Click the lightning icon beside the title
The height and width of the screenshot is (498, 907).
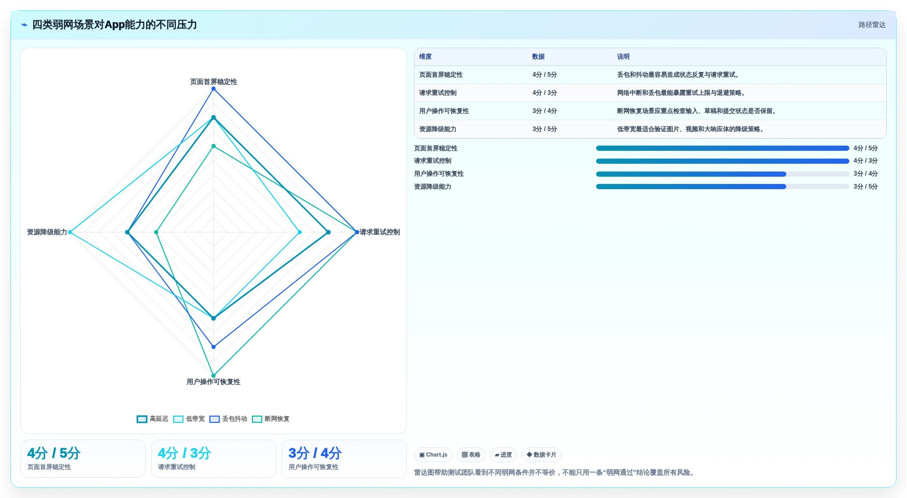(24, 25)
